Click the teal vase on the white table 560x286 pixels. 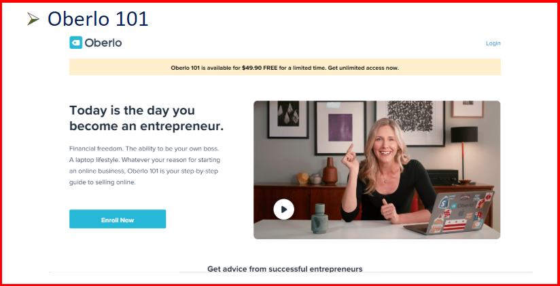[x=319, y=218]
